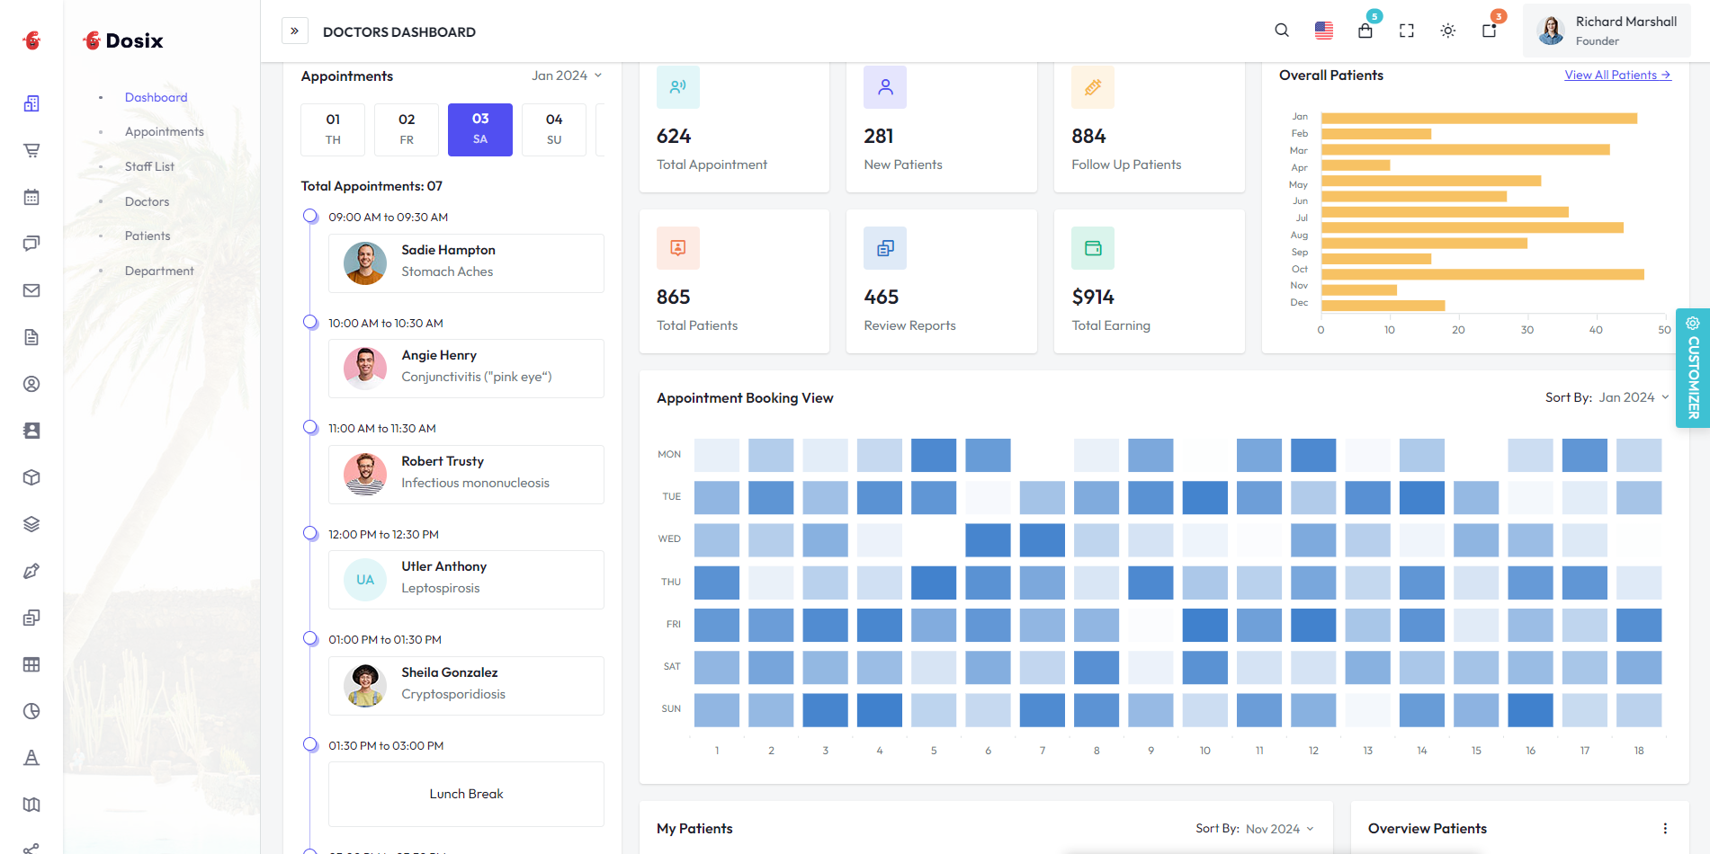The image size is (1710, 854).
Task: Select Doctors in the sidebar menu
Action: (148, 201)
